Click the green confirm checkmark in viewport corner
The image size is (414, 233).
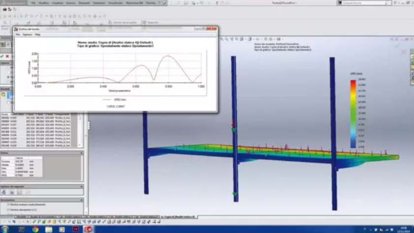(397, 45)
